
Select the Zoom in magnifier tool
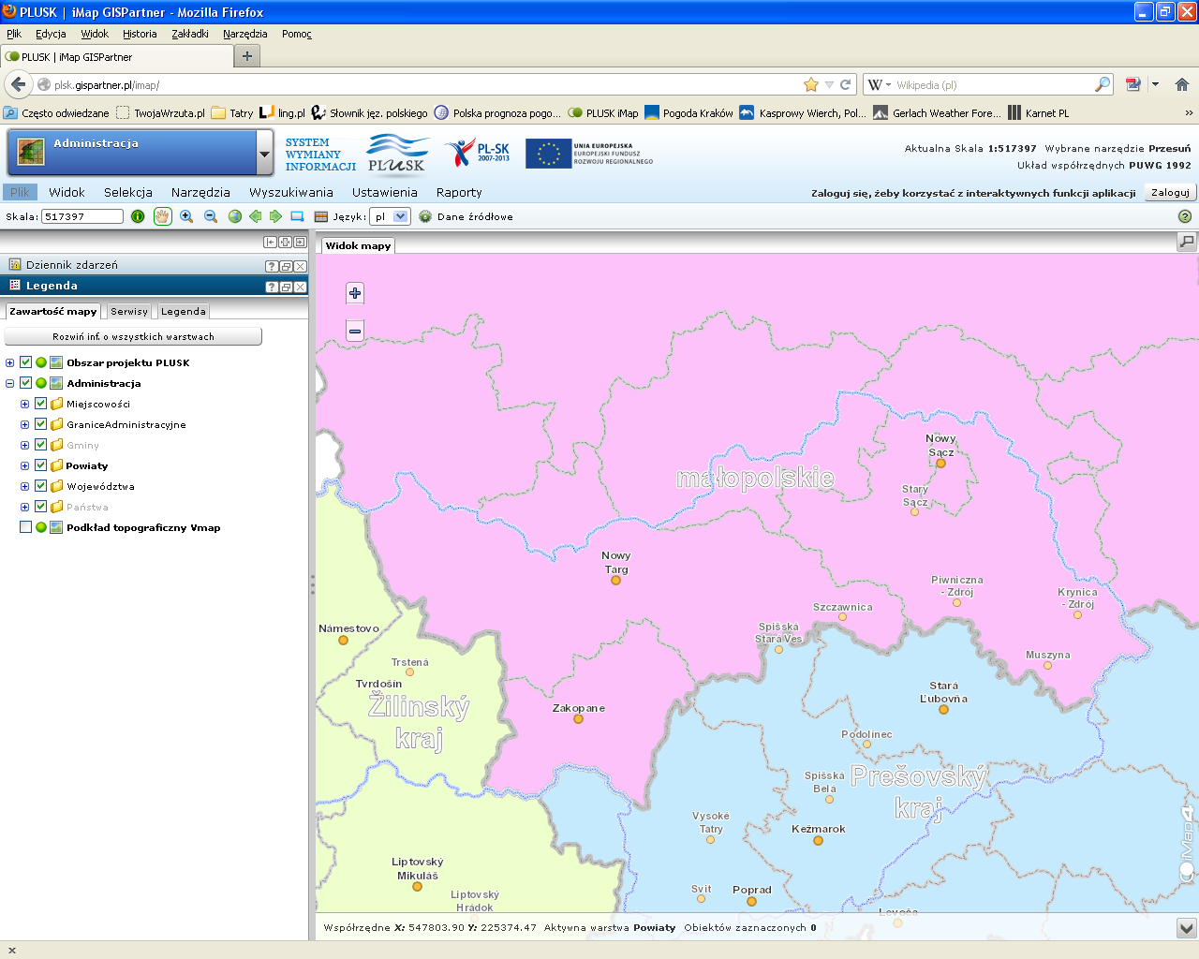[x=186, y=216]
